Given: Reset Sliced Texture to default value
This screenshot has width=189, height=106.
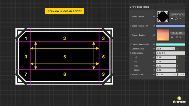Looking at the screenshot, I should (180, 19).
